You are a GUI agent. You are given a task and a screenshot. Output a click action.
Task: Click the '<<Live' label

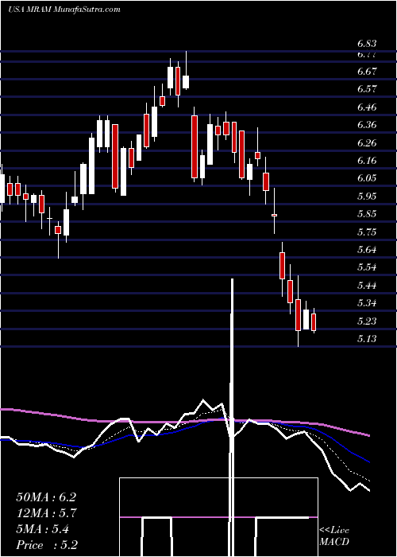point(334,531)
